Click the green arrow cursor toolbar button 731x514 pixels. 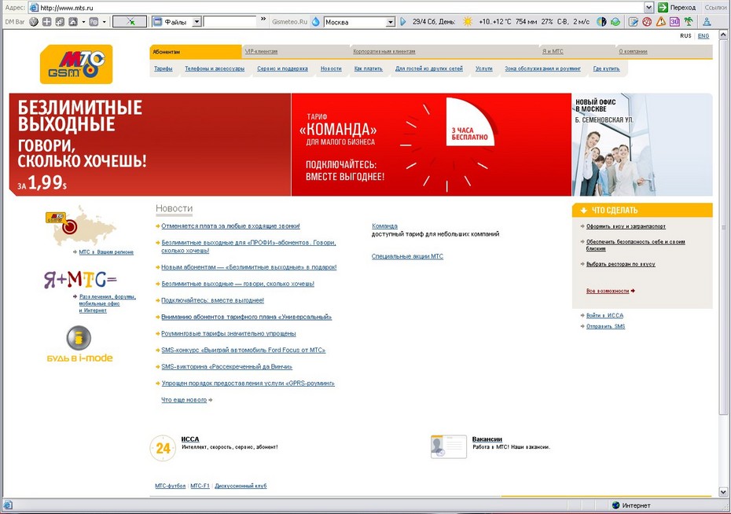(130, 21)
